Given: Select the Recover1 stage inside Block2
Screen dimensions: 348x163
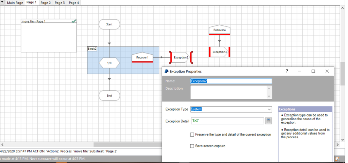Looking at the screenshot, I should click(142, 57).
